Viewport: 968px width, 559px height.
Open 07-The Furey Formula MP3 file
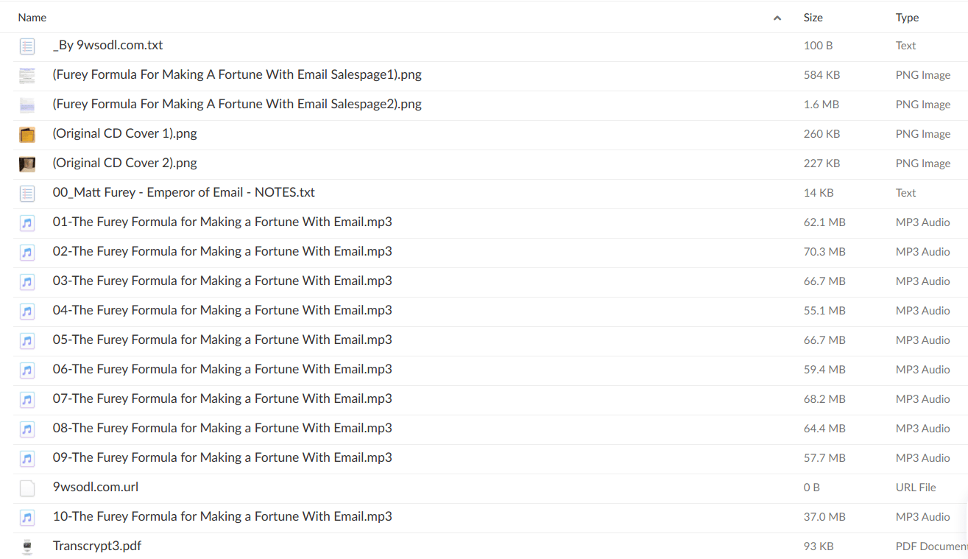pos(222,399)
